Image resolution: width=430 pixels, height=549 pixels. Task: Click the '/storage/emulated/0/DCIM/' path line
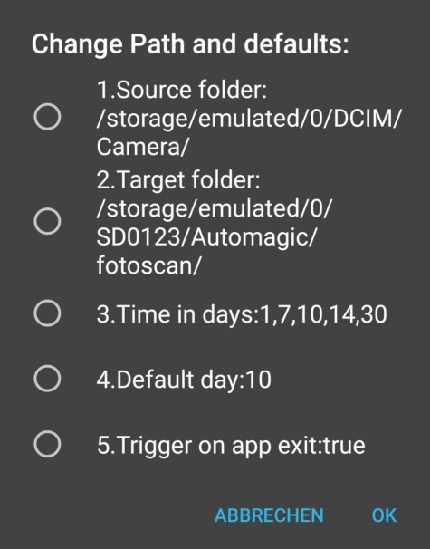(249, 119)
